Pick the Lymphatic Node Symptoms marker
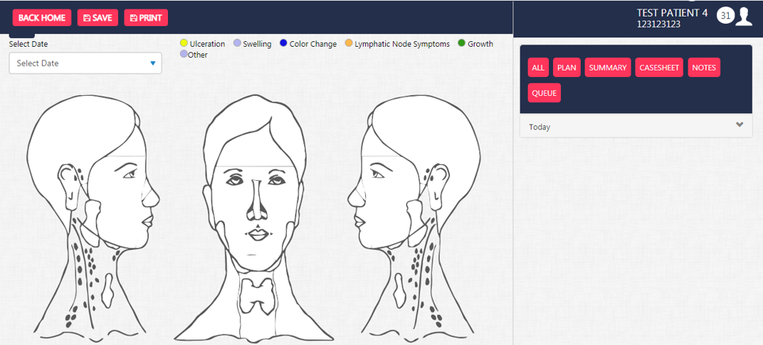Image resolution: width=763 pixels, height=345 pixels. click(349, 44)
